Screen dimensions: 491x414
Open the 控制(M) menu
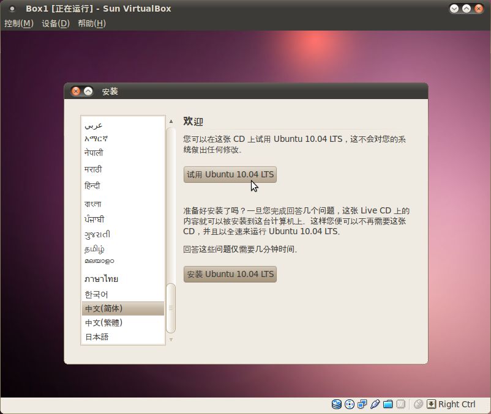click(19, 23)
